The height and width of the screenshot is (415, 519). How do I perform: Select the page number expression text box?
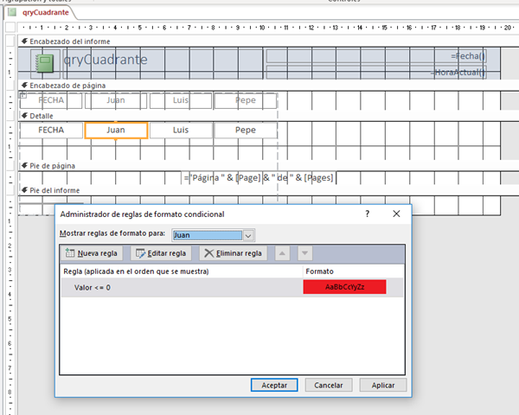click(259, 178)
